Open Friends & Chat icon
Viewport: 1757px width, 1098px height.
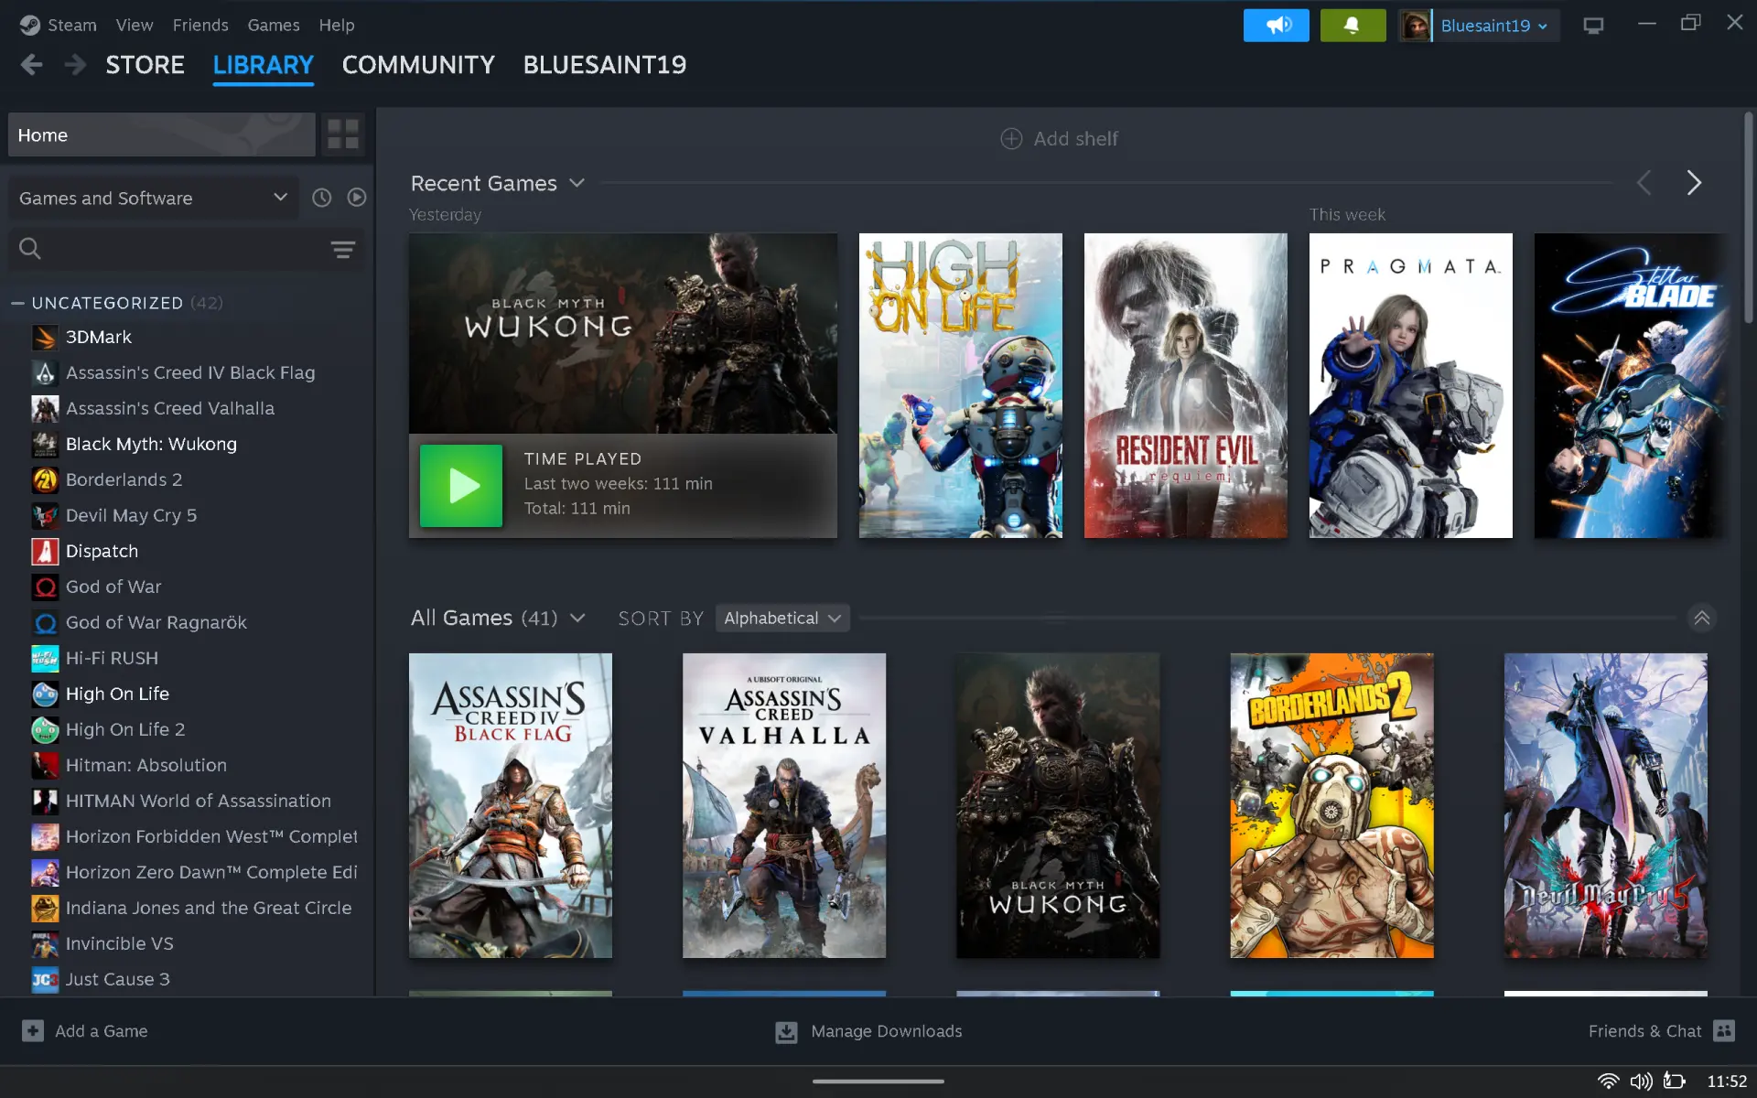tap(1724, 1031)
